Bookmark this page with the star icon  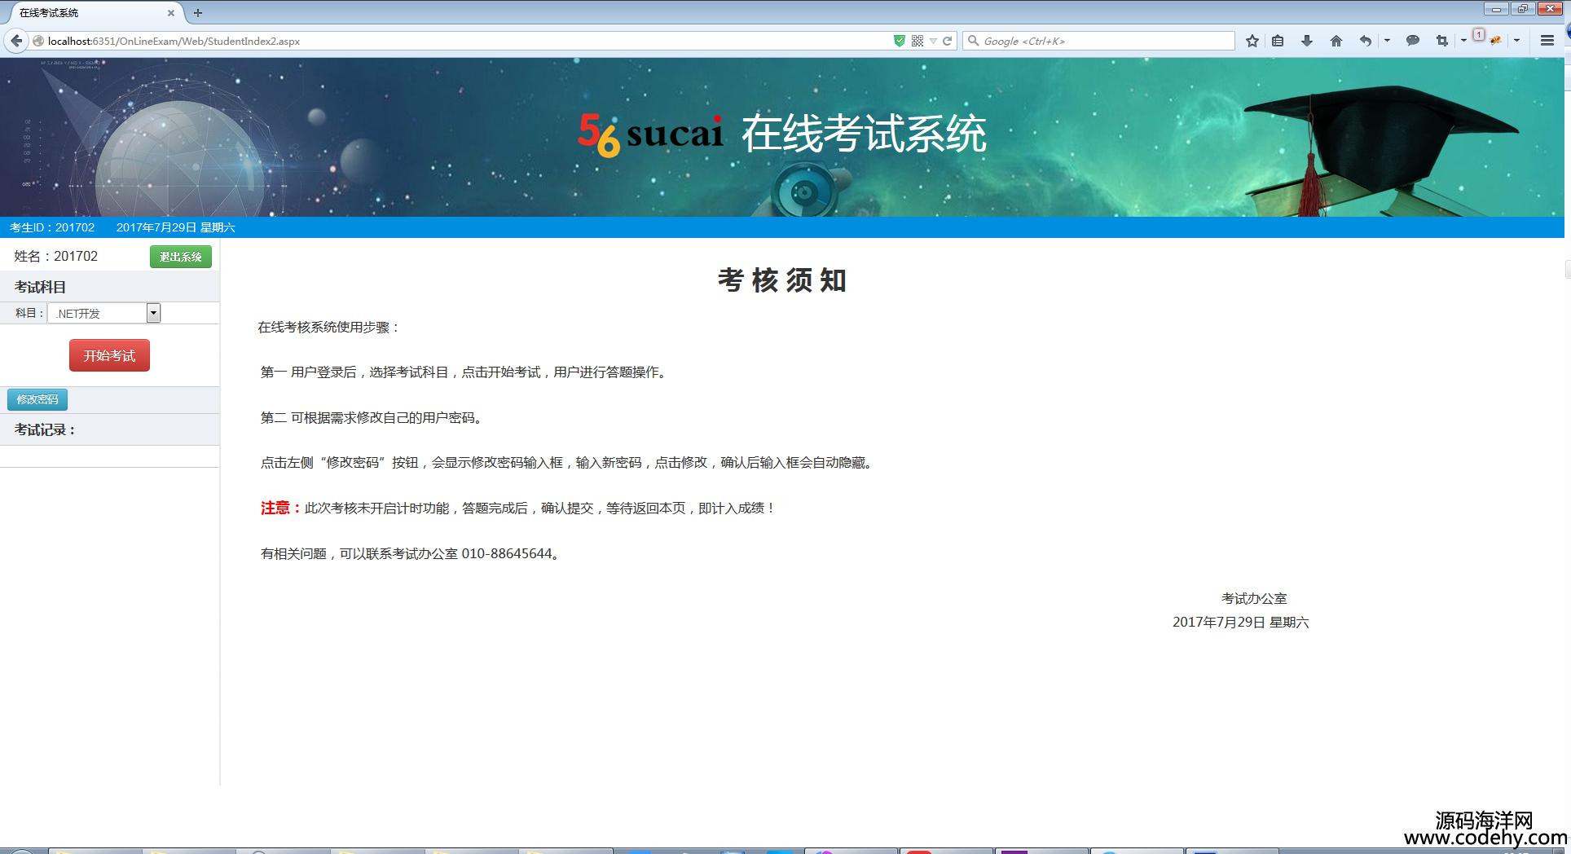(x=1252, y=41)
